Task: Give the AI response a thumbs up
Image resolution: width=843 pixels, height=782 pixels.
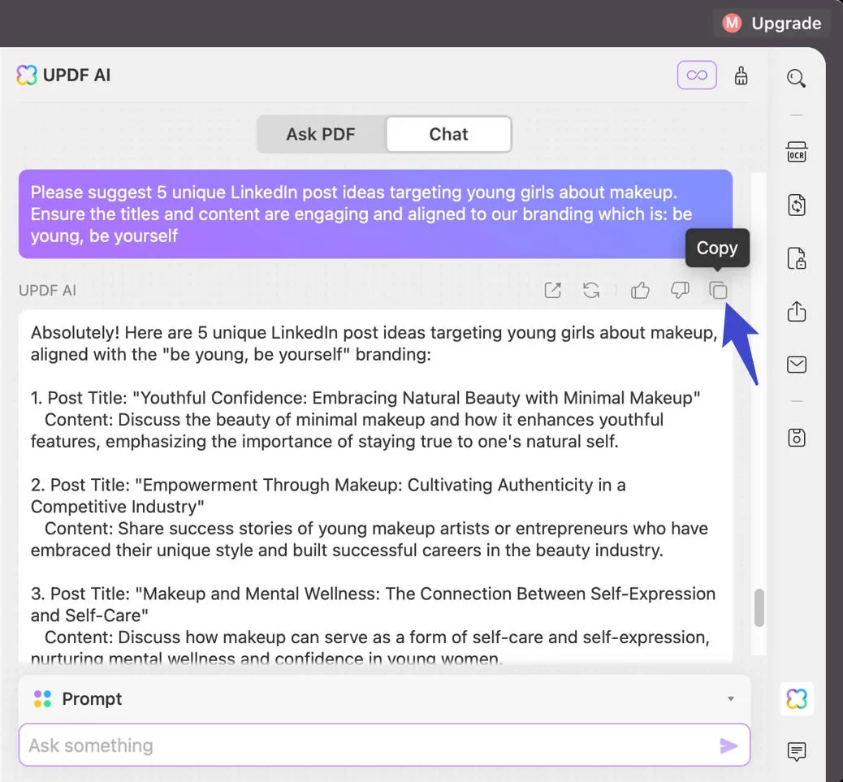Action: [x=640, y=290]
